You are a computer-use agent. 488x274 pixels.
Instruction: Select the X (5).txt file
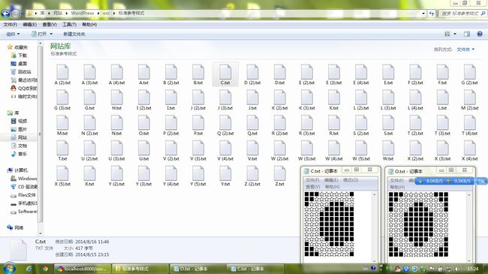[62, 176]
